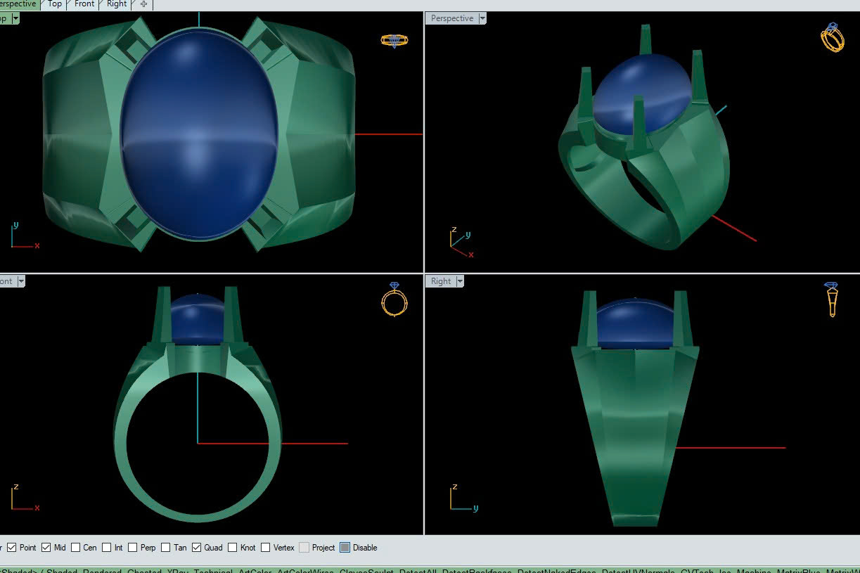Select the Perspective tab in tab strip

point(17,4)
